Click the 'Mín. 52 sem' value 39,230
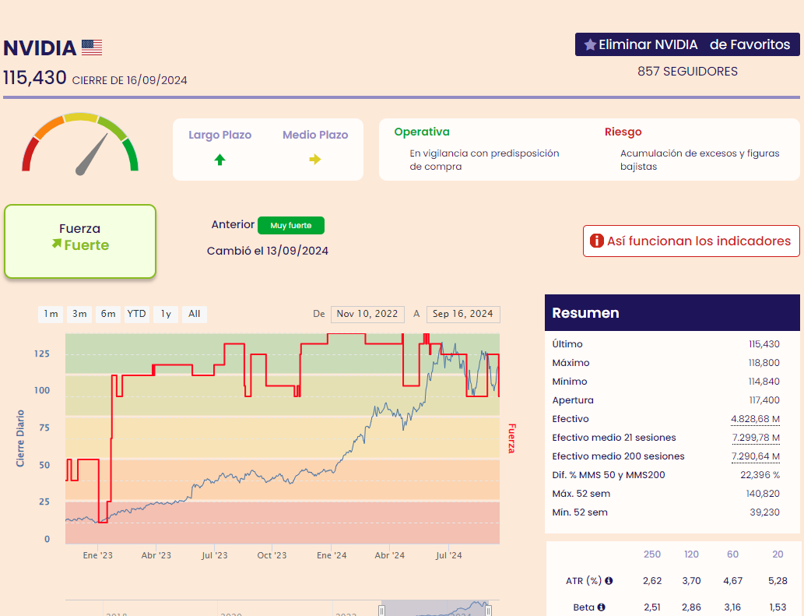 click(764, 512)
